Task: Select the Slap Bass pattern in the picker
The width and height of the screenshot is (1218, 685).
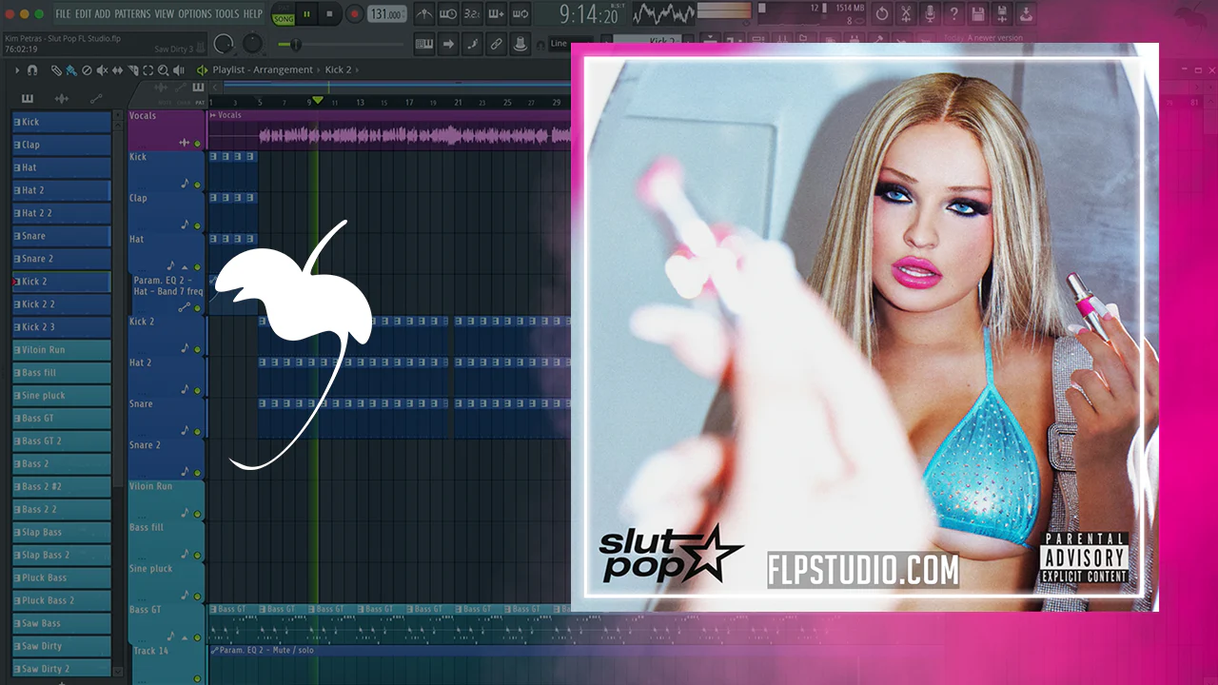Action: click(x=61, y=533)
